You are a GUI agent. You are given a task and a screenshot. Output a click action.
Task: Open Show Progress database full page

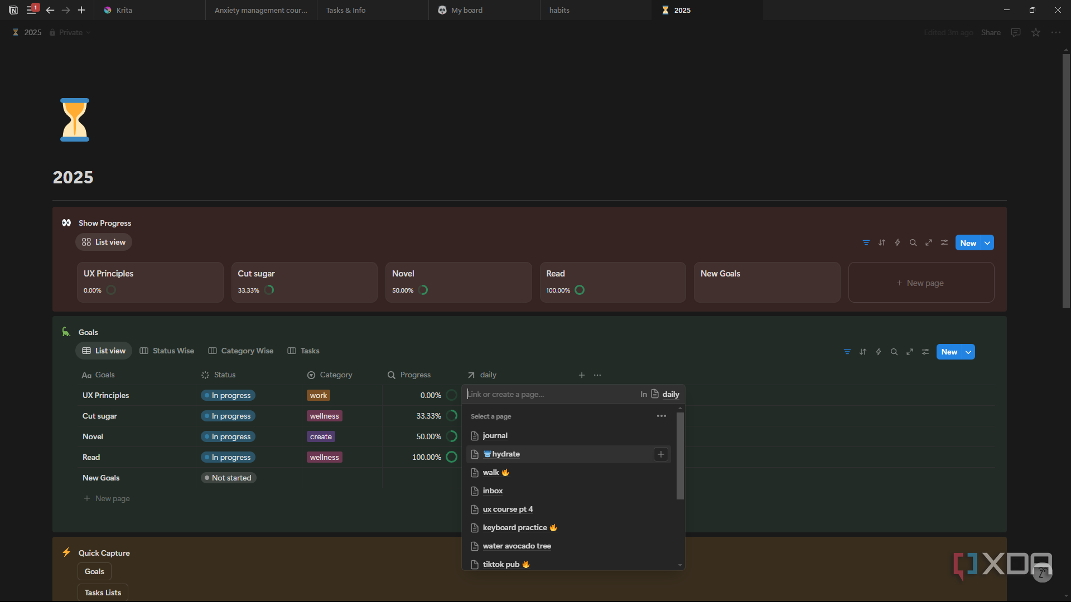pyautogui.click(x=929, y=242)
